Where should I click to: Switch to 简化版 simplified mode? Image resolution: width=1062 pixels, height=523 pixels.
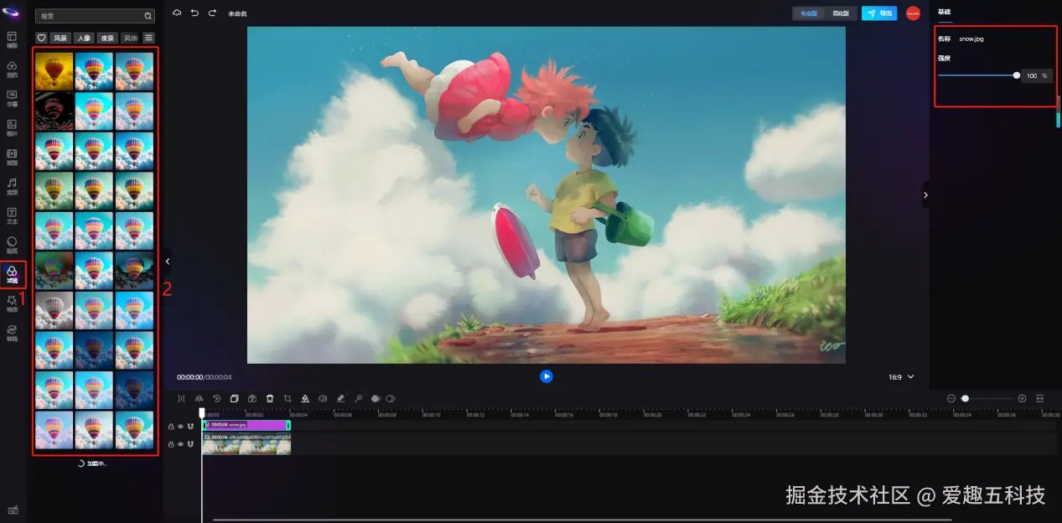point(841,13)
